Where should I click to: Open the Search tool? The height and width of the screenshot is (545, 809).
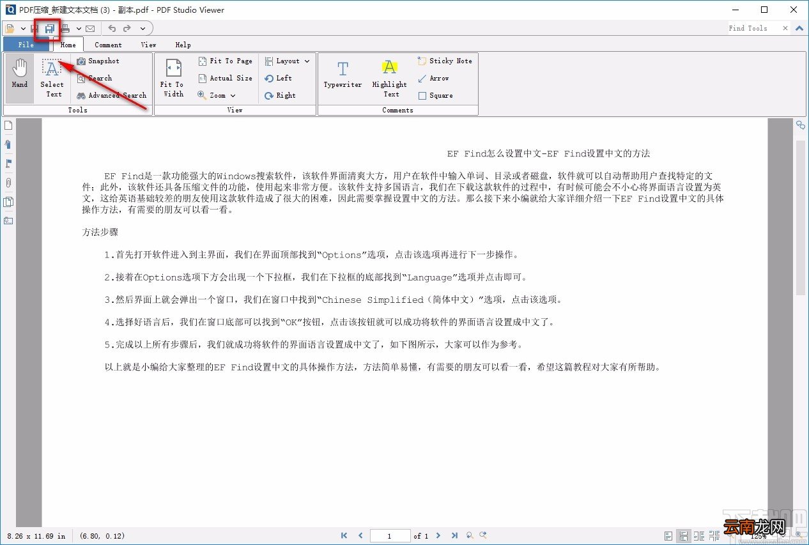(x=95, y=78)
